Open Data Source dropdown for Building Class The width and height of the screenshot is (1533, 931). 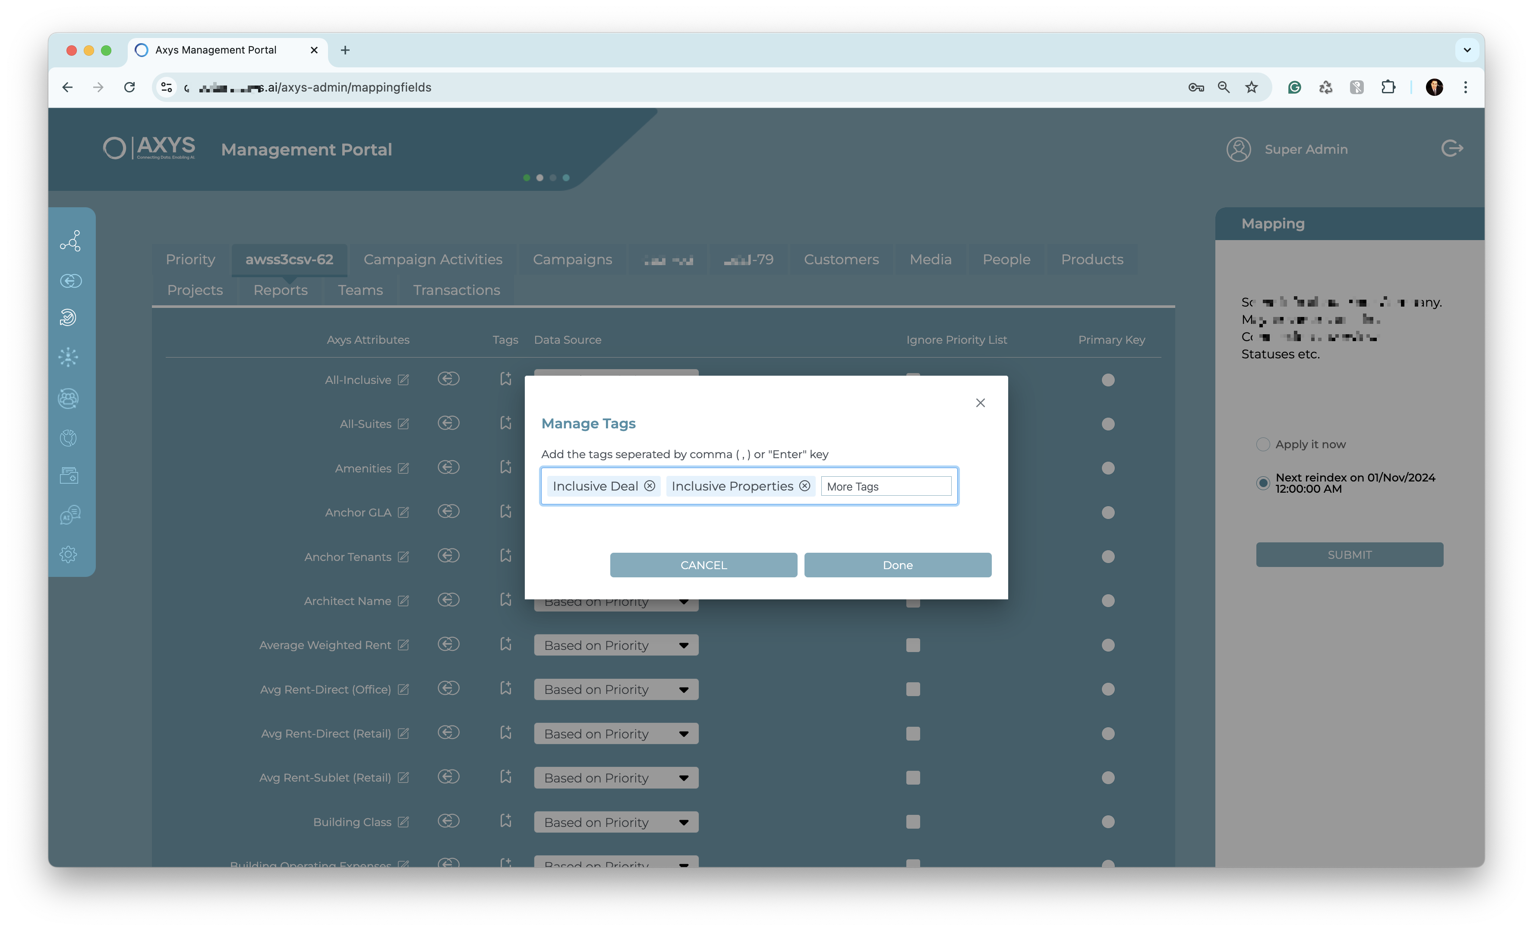click(x=616, y=822)
